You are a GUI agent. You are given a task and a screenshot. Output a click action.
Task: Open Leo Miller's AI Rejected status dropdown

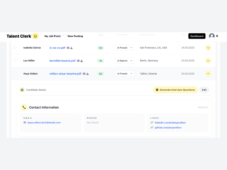[x=125, y=61]
